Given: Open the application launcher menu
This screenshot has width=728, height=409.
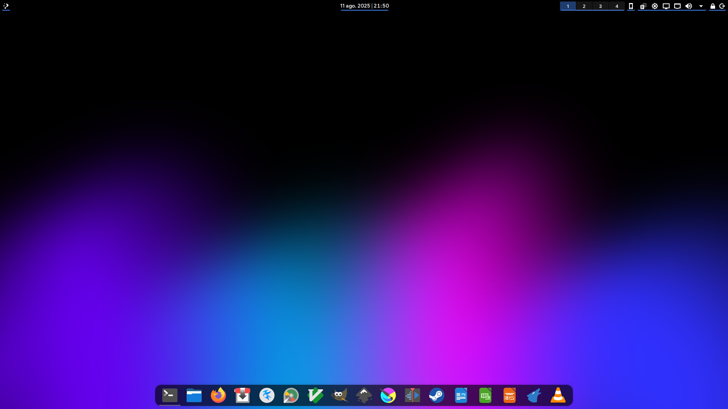Looking at the screenshot, I should [6, 6].
